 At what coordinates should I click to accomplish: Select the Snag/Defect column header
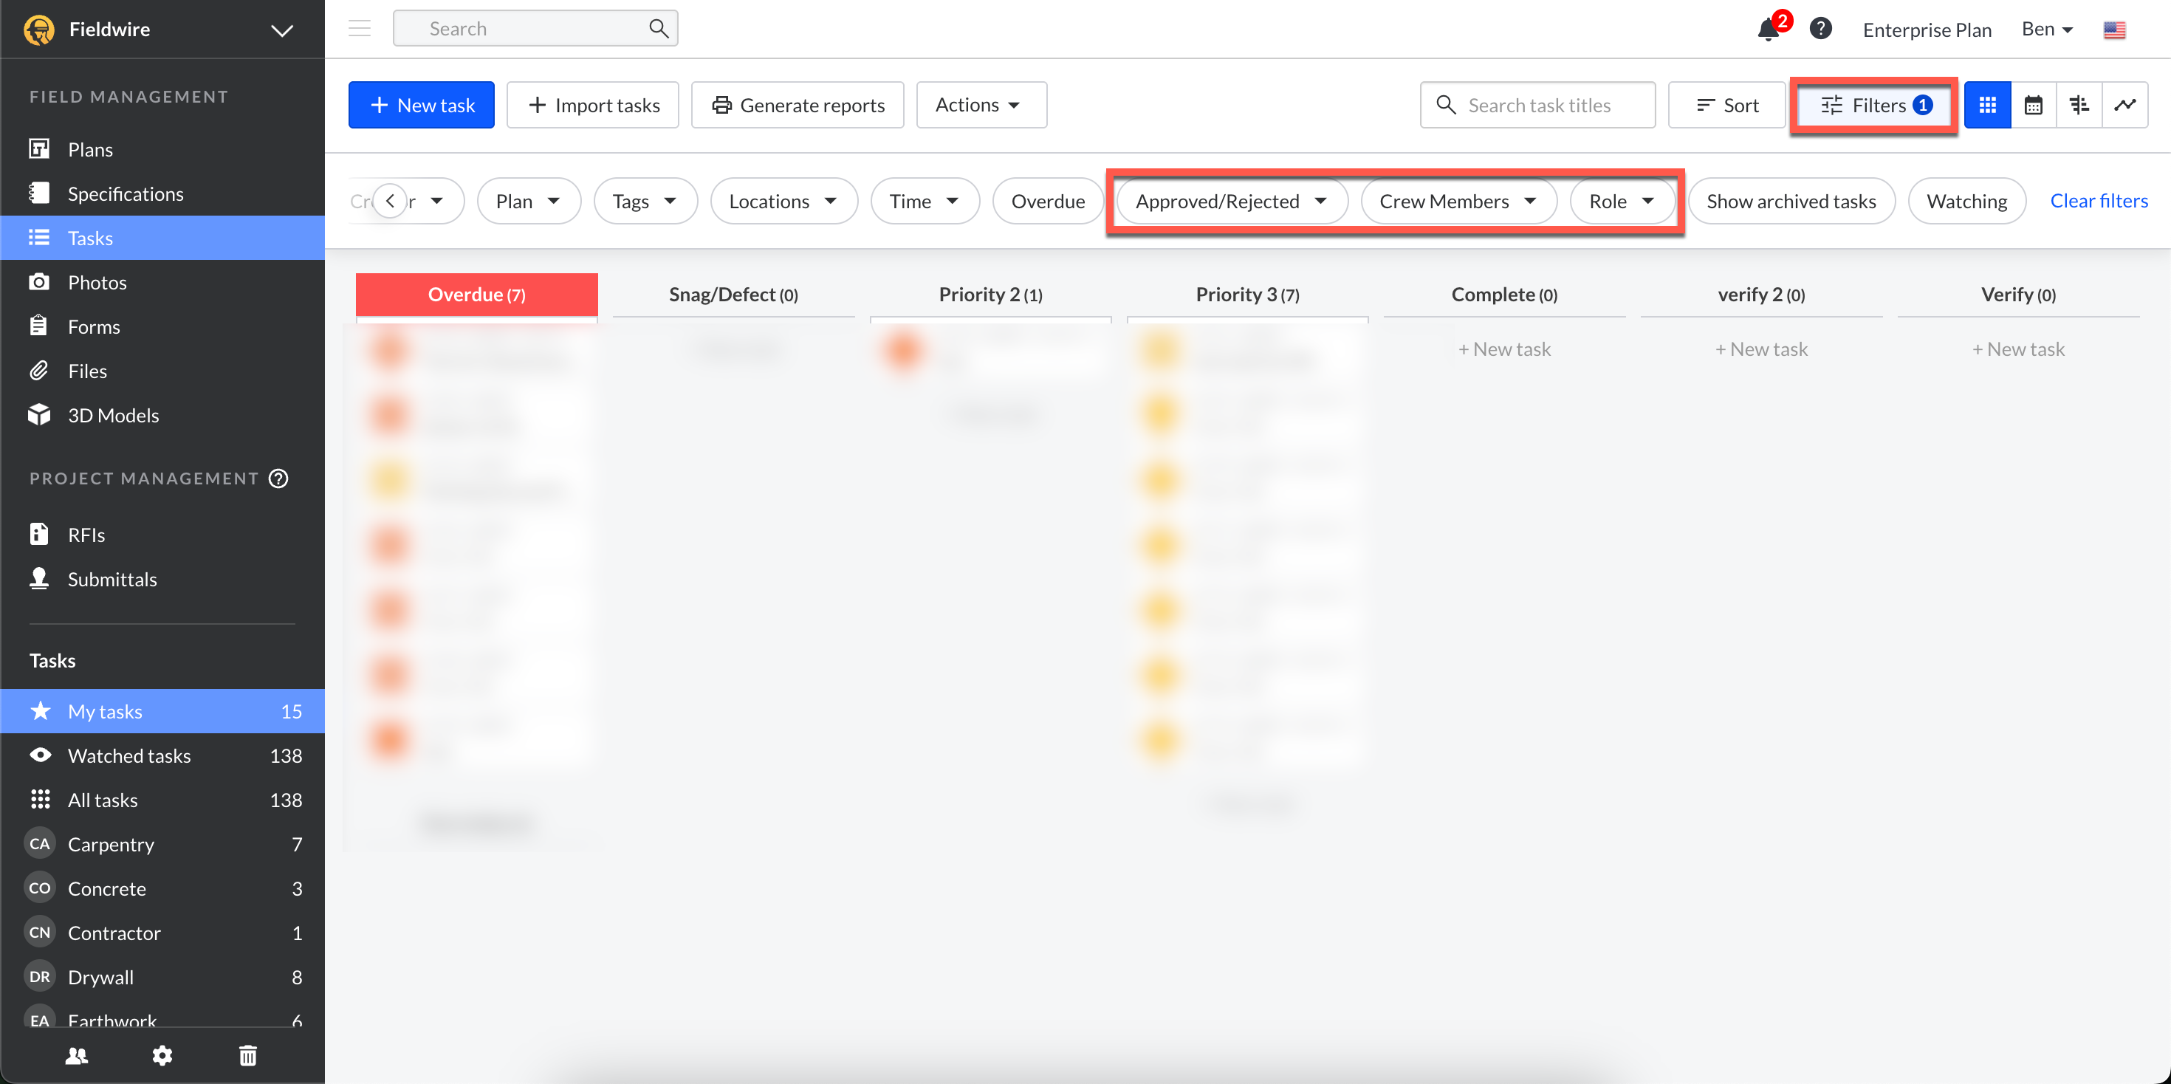pos(734,295)
